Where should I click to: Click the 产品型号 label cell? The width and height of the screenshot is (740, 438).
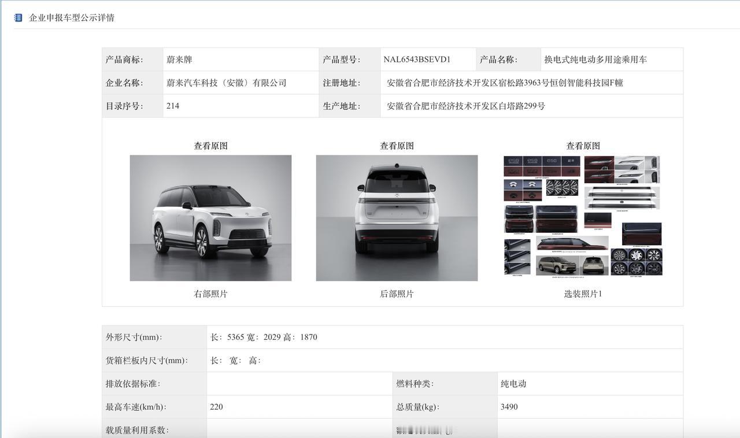tap(350, 60)
